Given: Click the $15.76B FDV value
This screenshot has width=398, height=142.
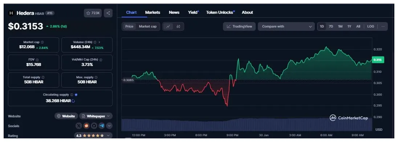Looking at the screenshot, I should coord(33,64).
